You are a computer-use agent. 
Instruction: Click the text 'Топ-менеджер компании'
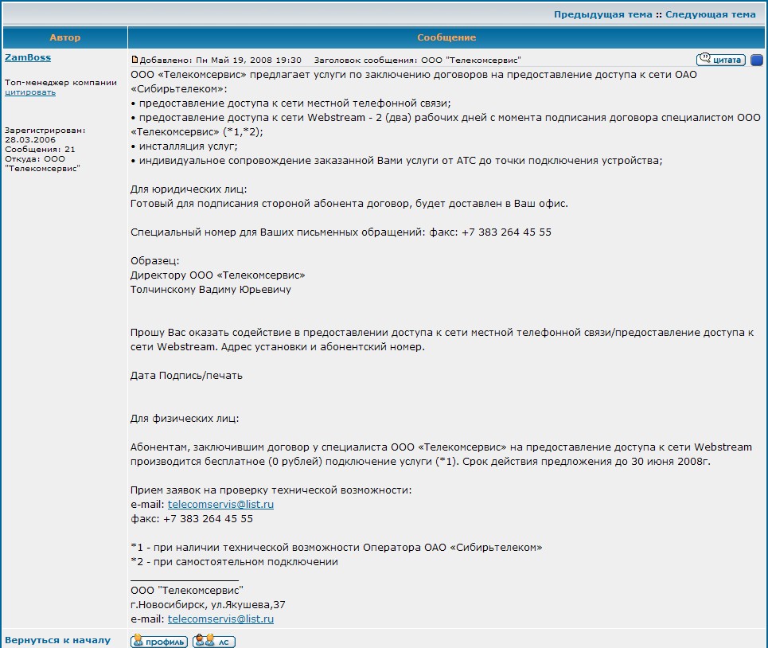[x=60, y=82]
